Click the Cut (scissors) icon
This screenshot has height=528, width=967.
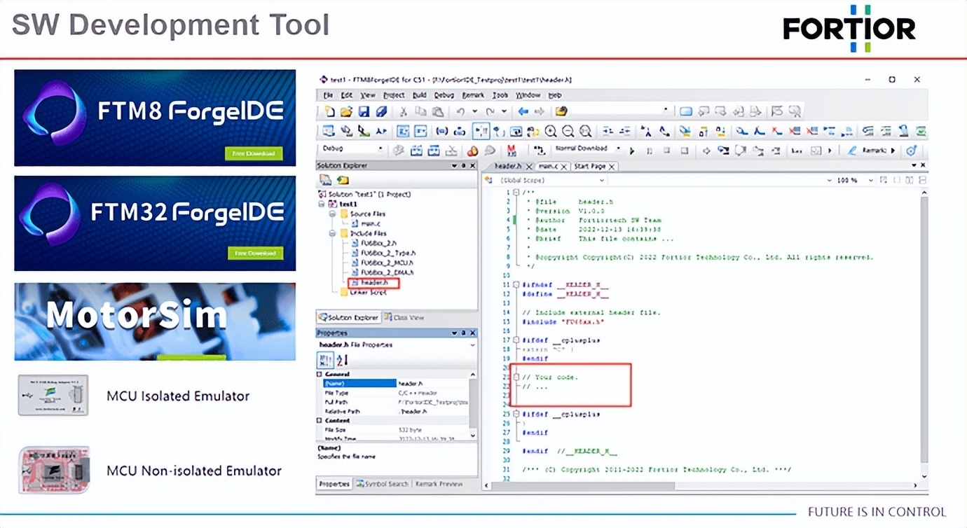coord(403,111)
